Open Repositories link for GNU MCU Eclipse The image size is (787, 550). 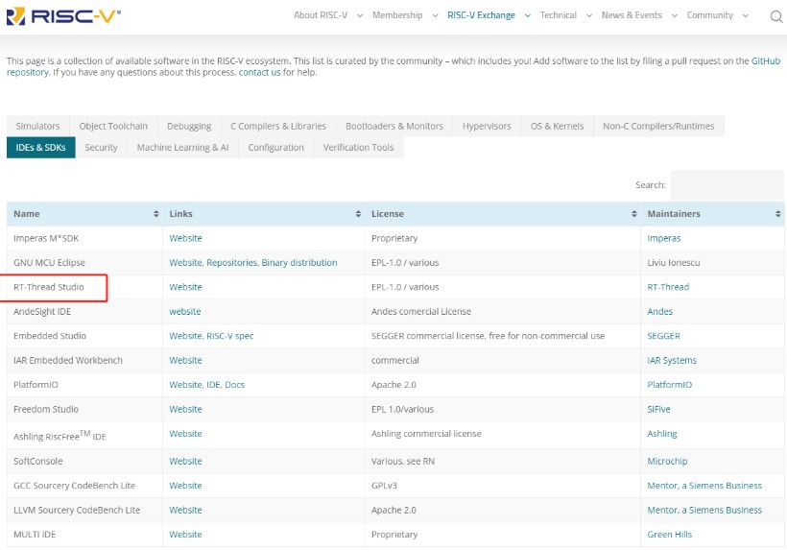(232, 262)
